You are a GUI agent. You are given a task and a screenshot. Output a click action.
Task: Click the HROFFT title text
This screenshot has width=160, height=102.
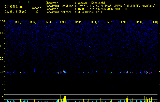(x=26, y=2)
